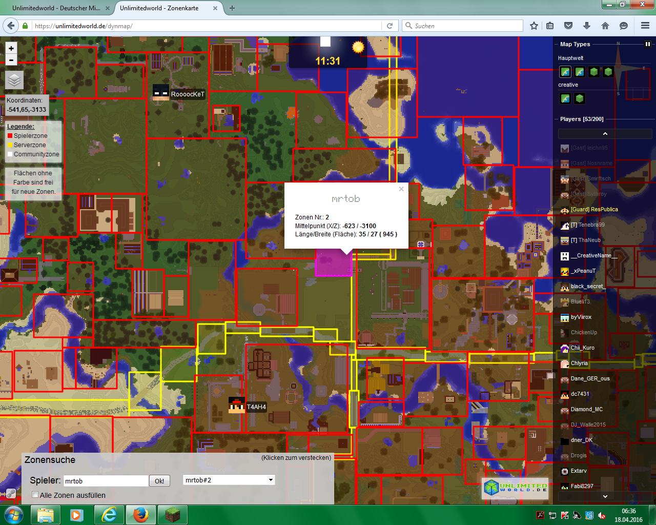The image size is (656, 525).
Task: Click the Firefox Suchen search box
Action: (x=462, y=26)
